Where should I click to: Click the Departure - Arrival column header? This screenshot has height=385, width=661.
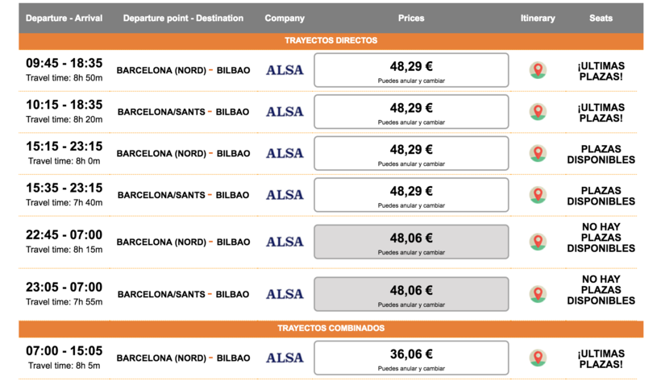pyautogui.click(x=64, y=18)
